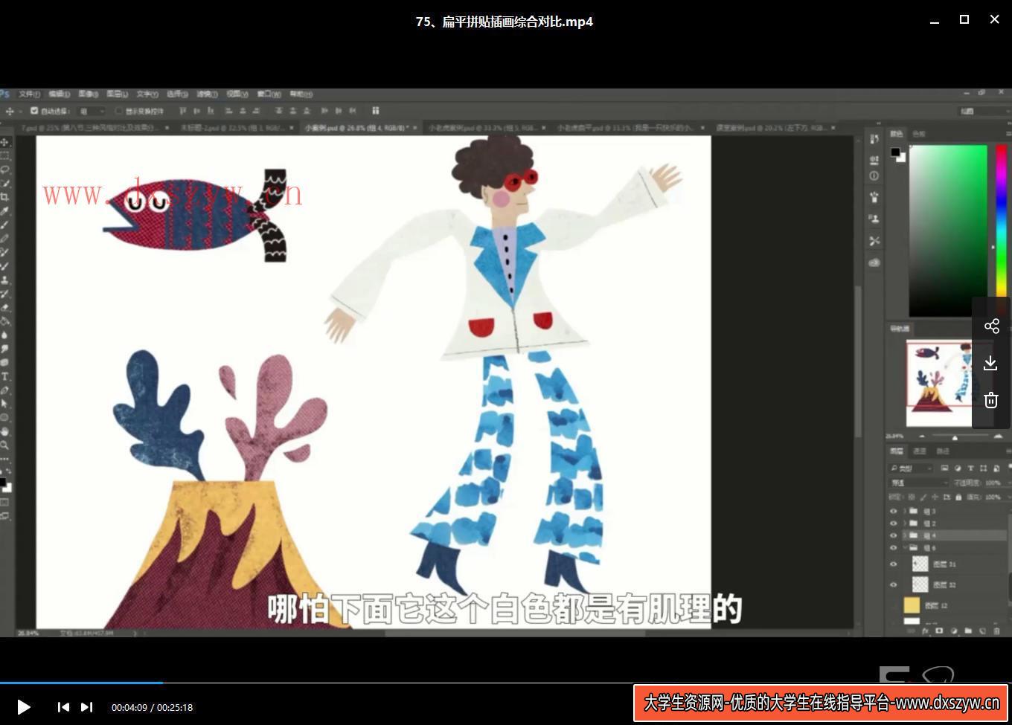
Task: Open the 图像 menu
Action: point(88,94)
